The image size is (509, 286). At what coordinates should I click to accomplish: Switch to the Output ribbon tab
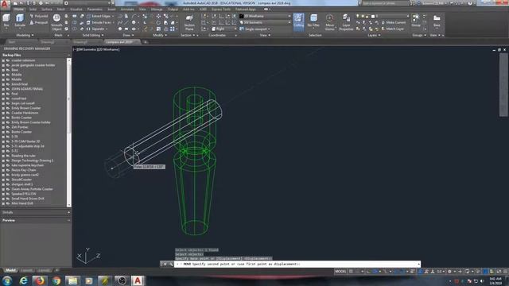point(173,10)
